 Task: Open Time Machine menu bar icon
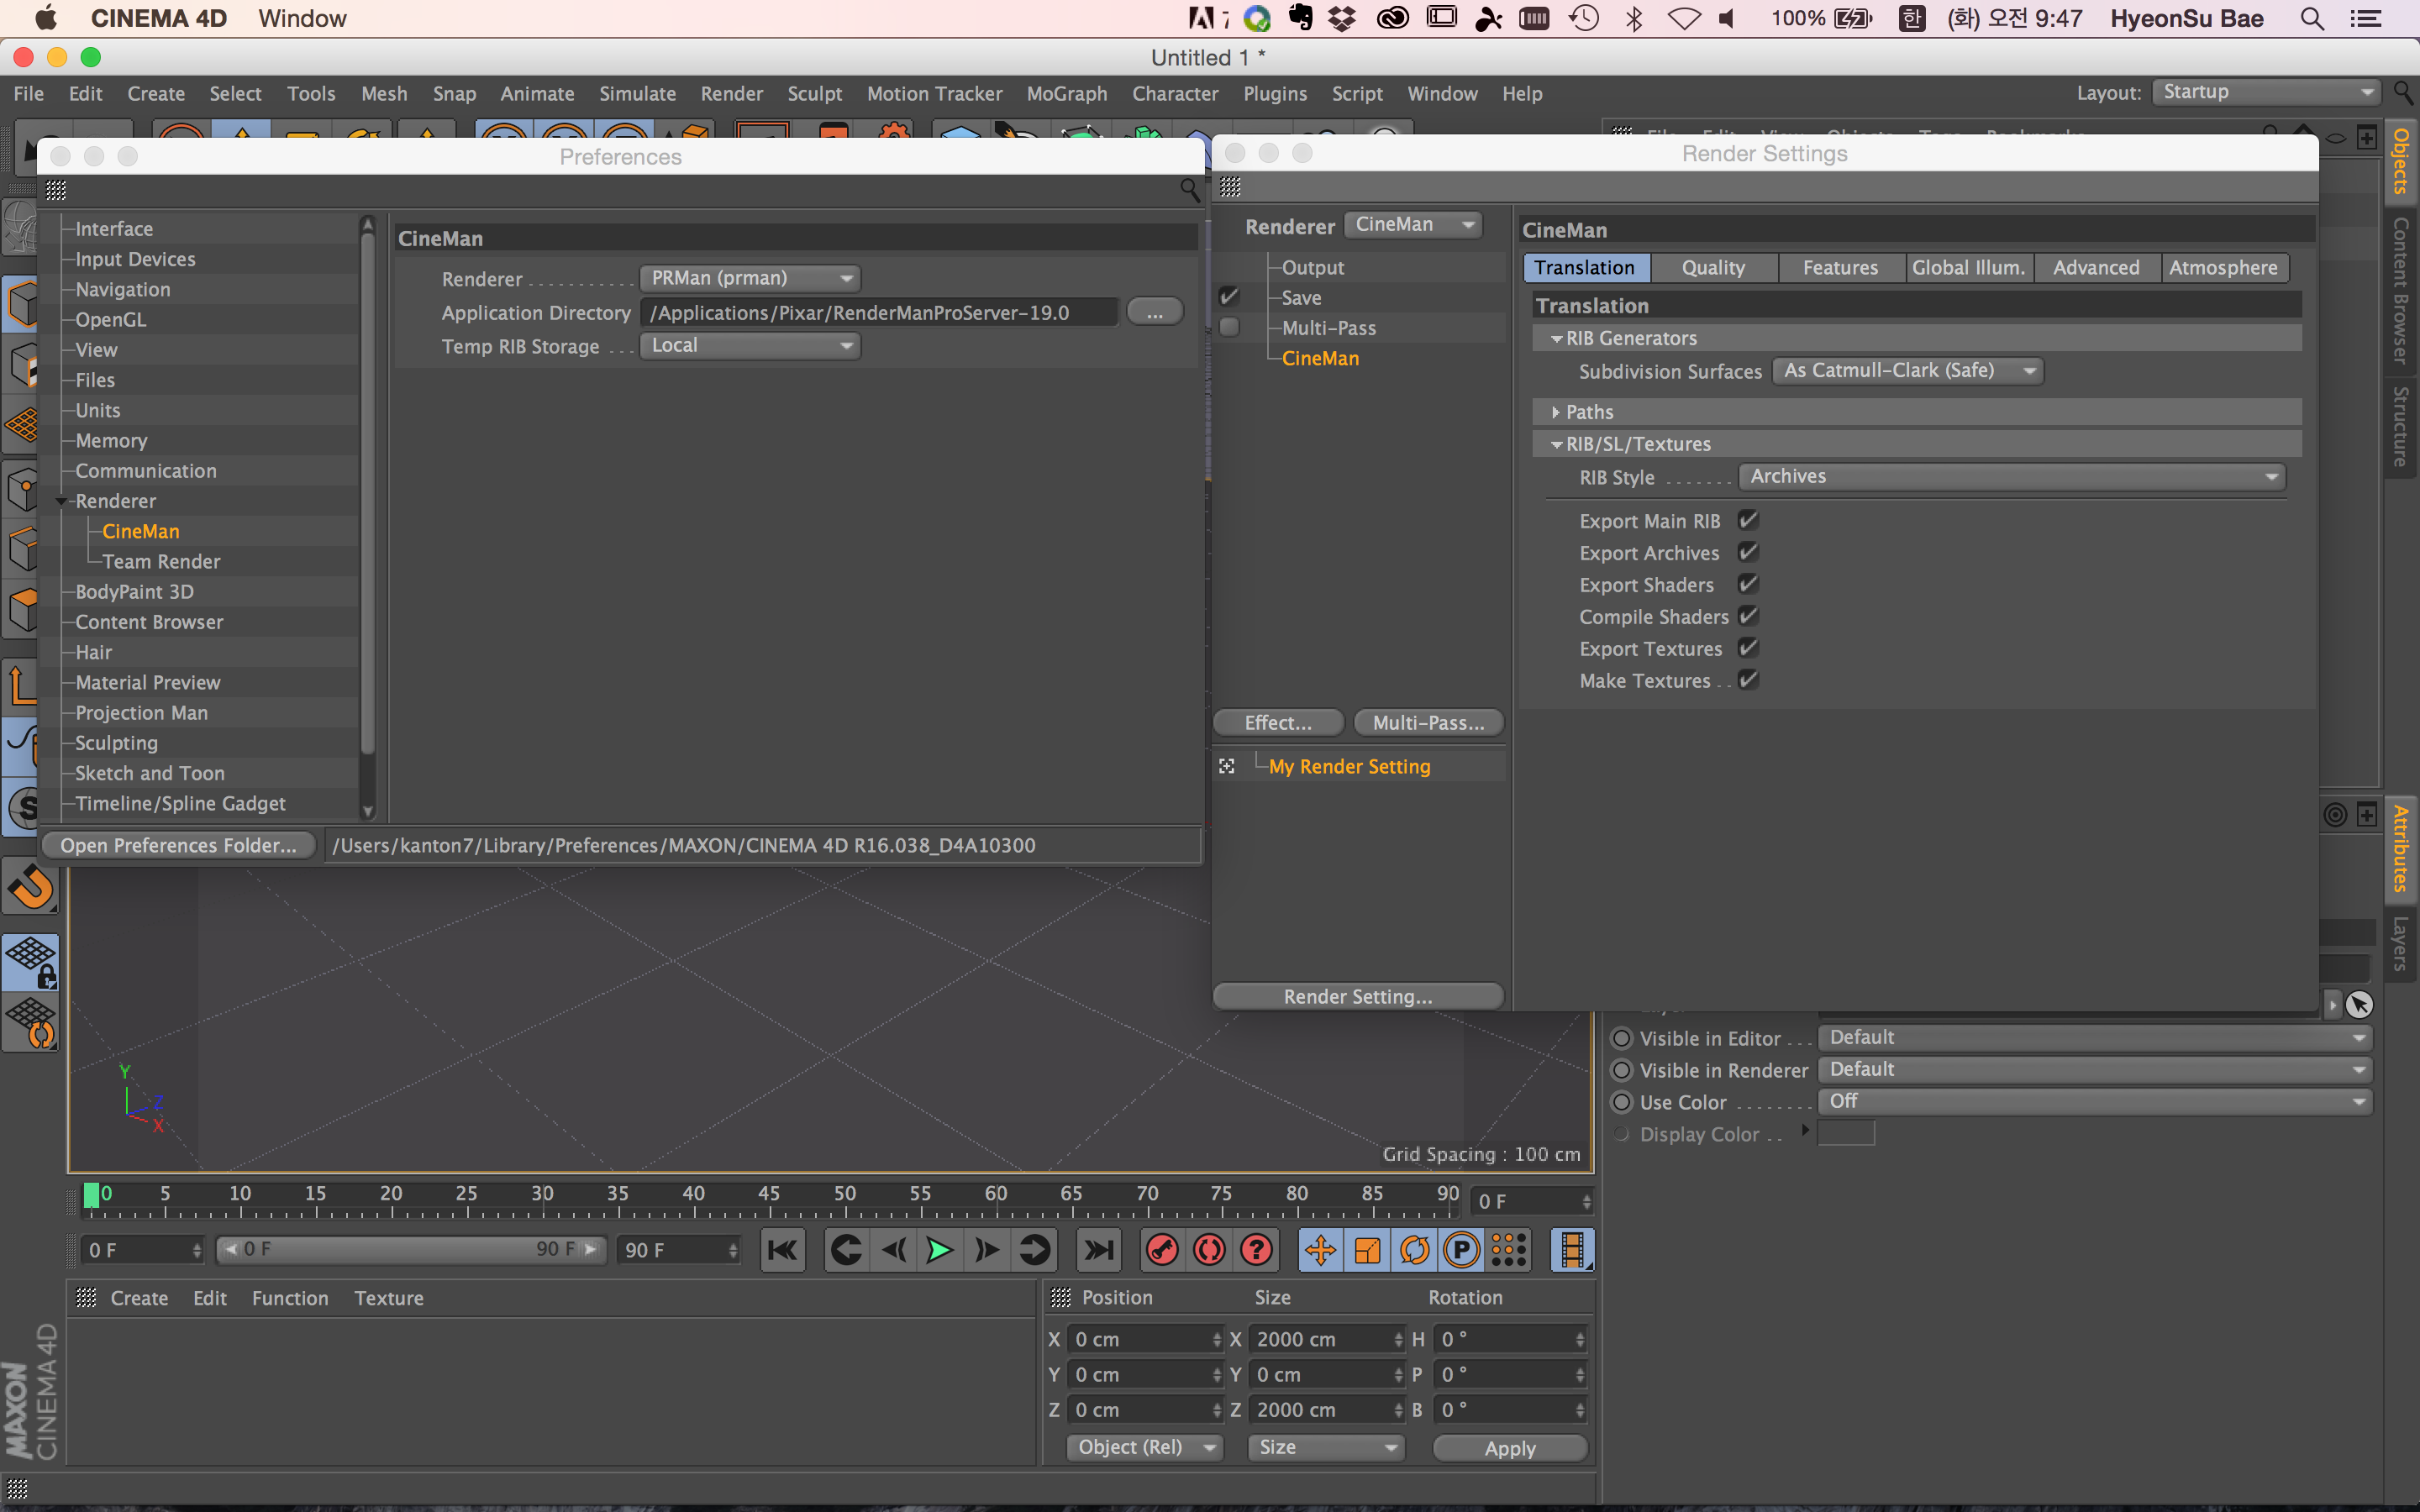pyautogui.click(x=1584, y=19)
